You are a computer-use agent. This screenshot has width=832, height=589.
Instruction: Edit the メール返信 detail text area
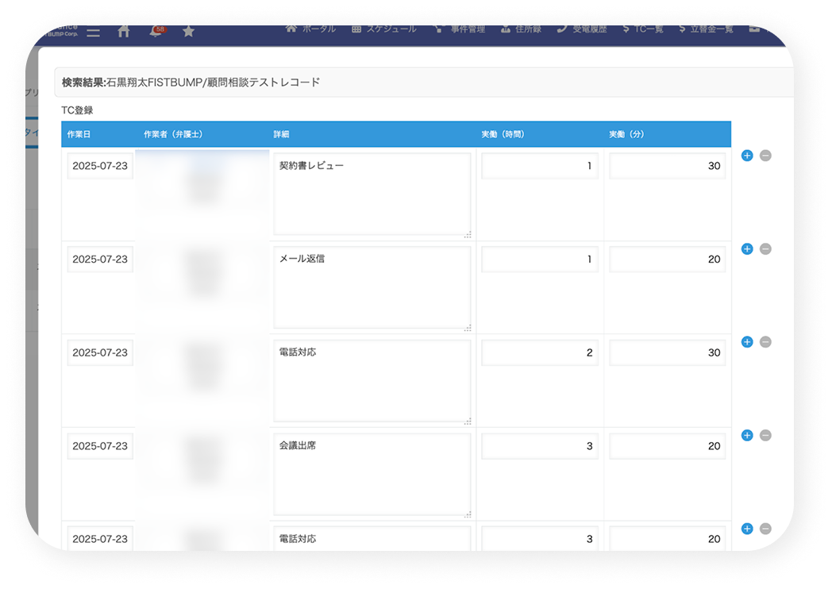372,287
